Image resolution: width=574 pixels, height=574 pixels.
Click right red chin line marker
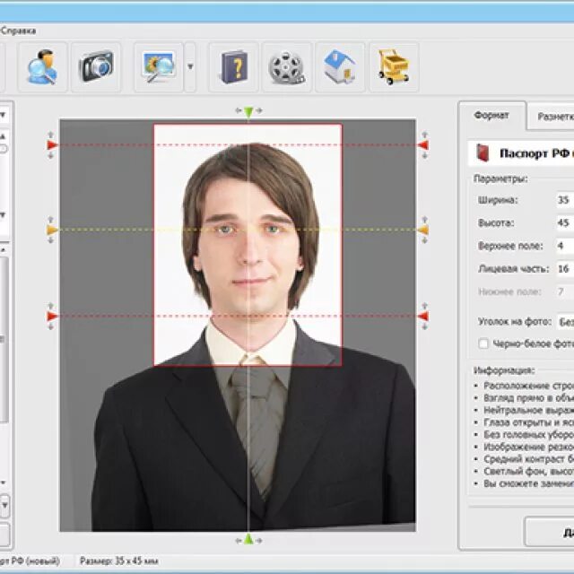pyautogui.click(x=423, y=316)
